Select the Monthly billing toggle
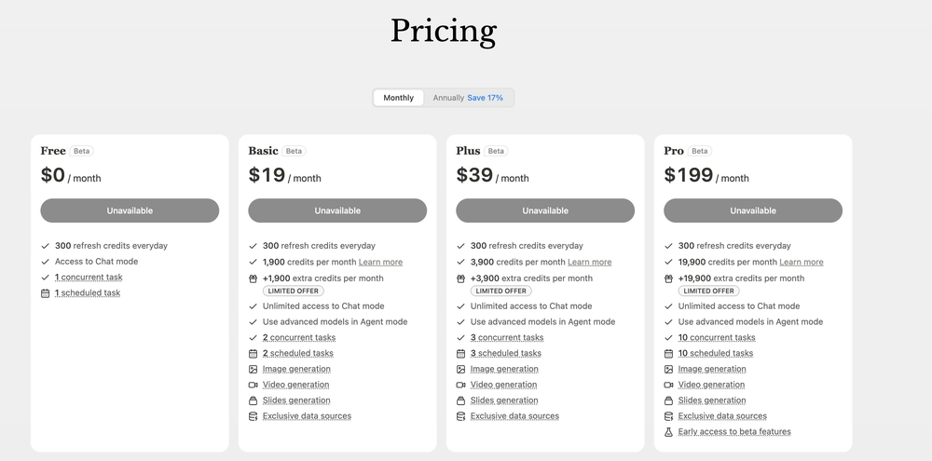This screenshot has height=461, width=932. (x=398, y=98)
